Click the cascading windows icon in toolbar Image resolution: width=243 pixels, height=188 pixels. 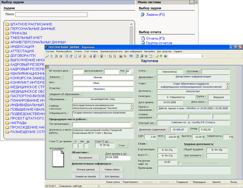click(x=137, y=56)
